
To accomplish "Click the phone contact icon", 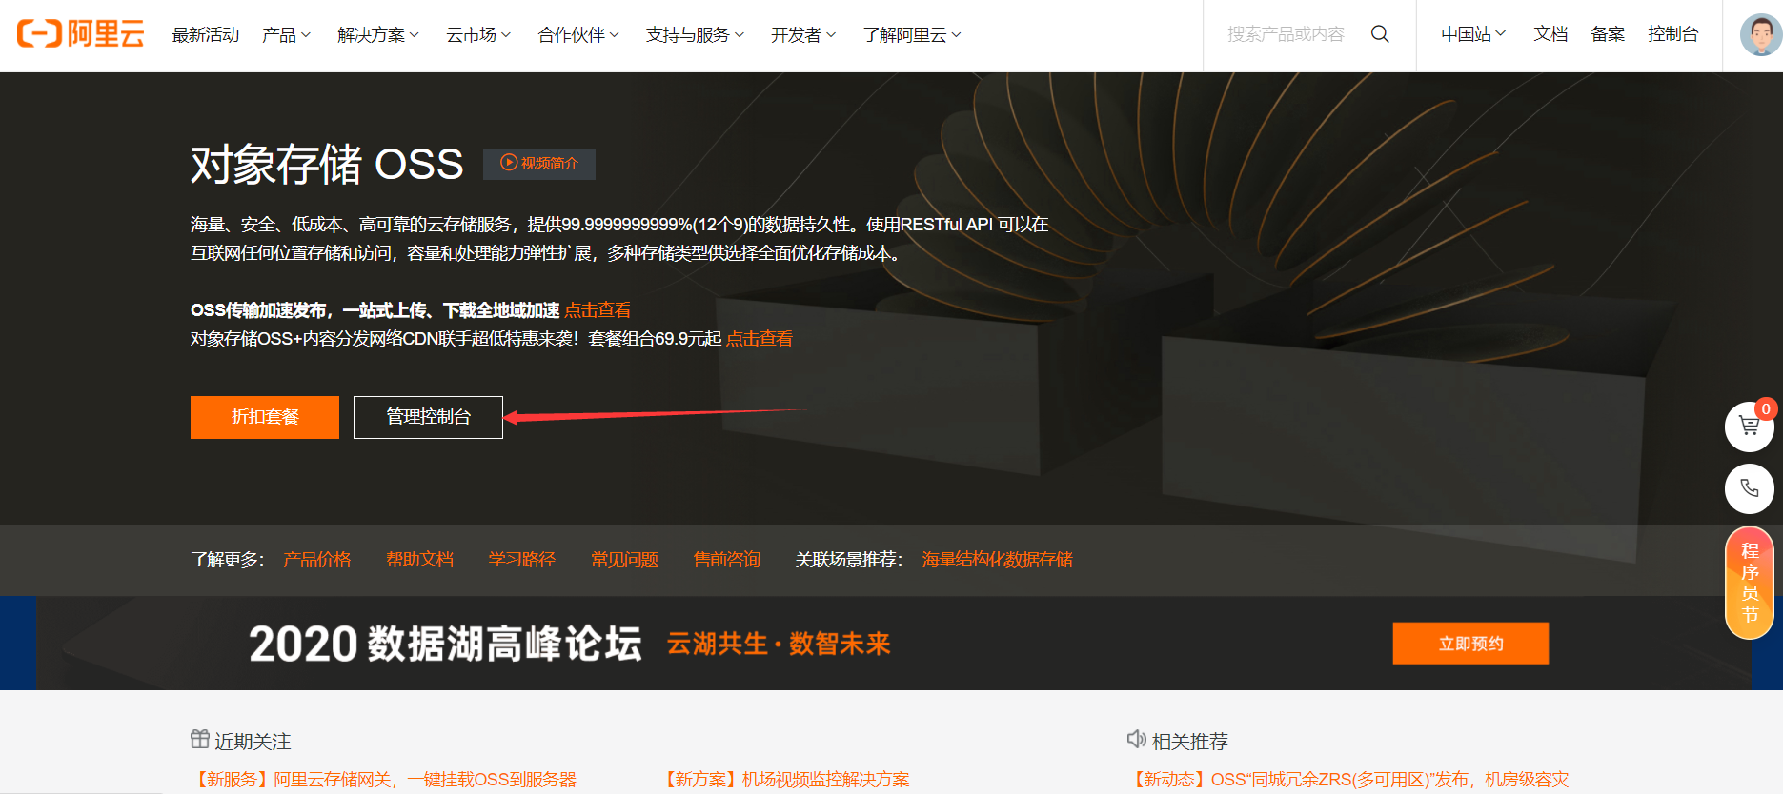I will 1749,488.
